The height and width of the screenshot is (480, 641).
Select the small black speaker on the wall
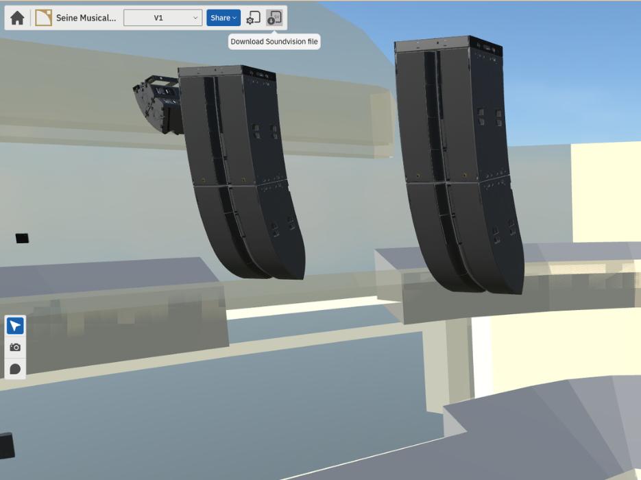(22, 239)
